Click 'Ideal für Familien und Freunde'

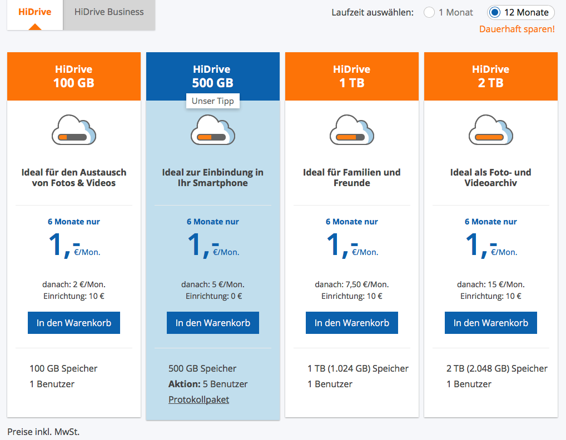coord(352,177)
